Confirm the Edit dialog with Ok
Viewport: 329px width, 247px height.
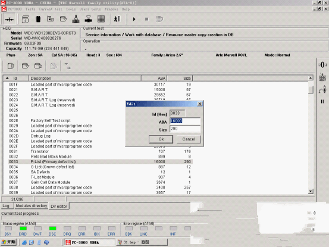point(161,139)
